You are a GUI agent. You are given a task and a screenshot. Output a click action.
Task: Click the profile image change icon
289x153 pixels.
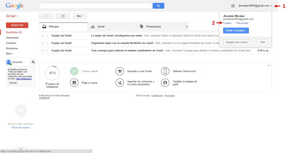pyautogui.click(x=165, y=83)
